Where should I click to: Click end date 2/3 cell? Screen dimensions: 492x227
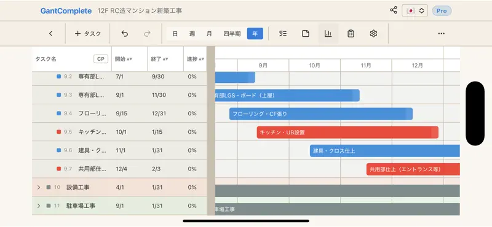pos(156,169)
